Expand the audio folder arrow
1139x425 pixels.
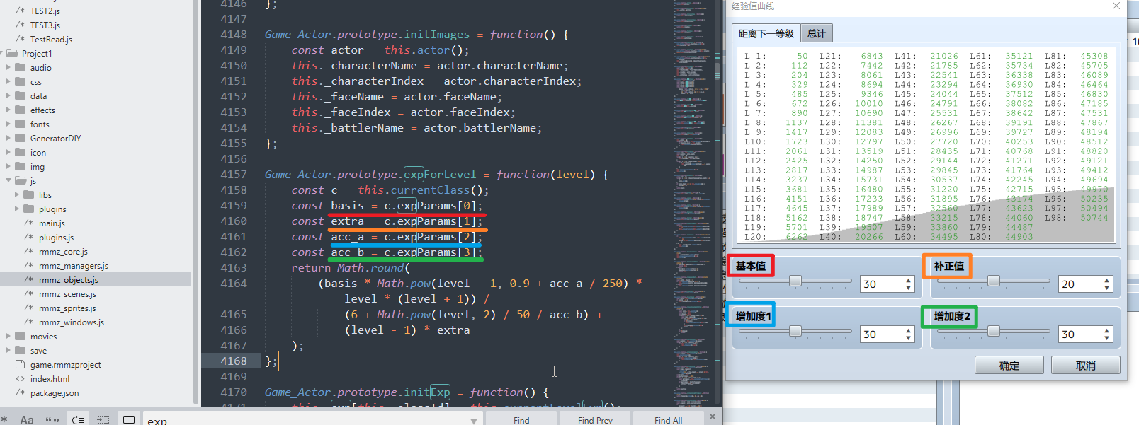click(x=8, y=68)
